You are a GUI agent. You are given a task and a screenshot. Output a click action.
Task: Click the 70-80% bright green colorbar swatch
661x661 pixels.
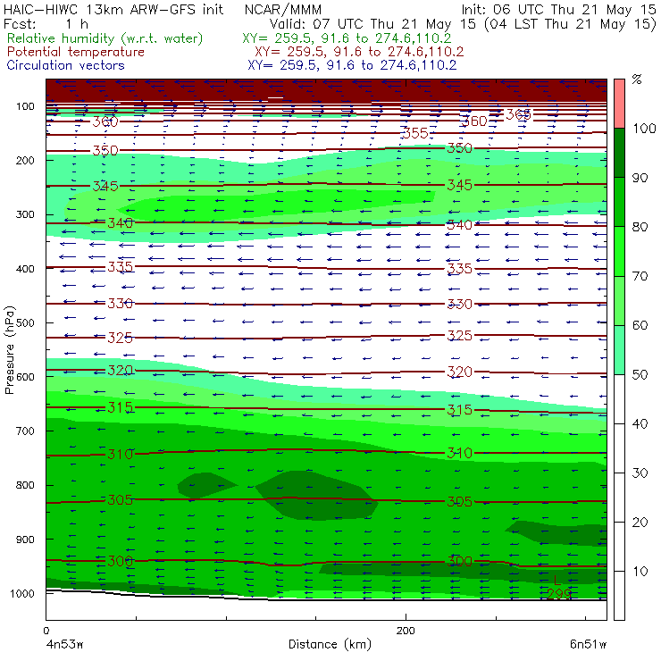point(619,251)
